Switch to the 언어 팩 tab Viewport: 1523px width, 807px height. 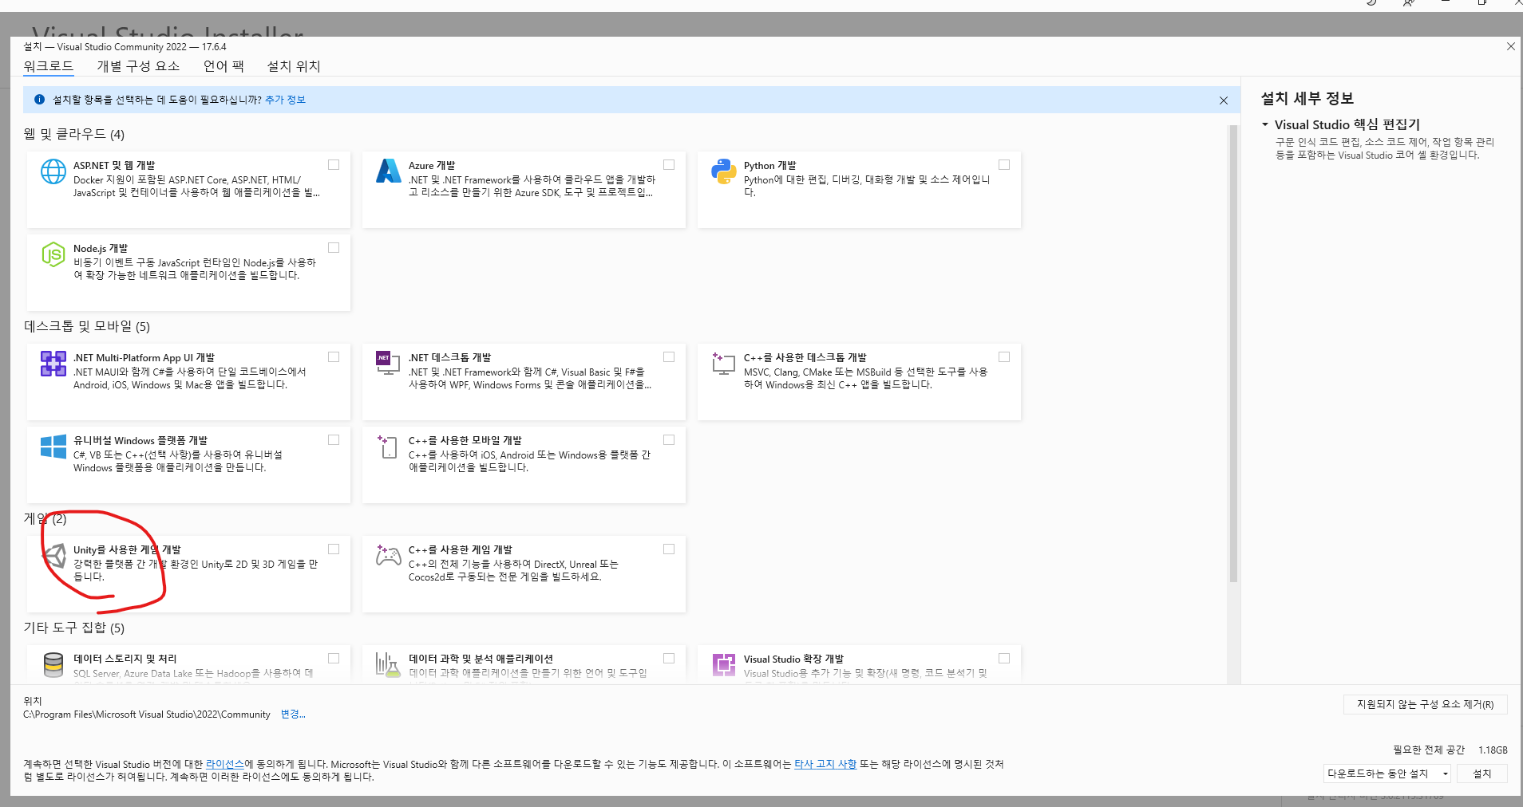[x=224, y=66]
